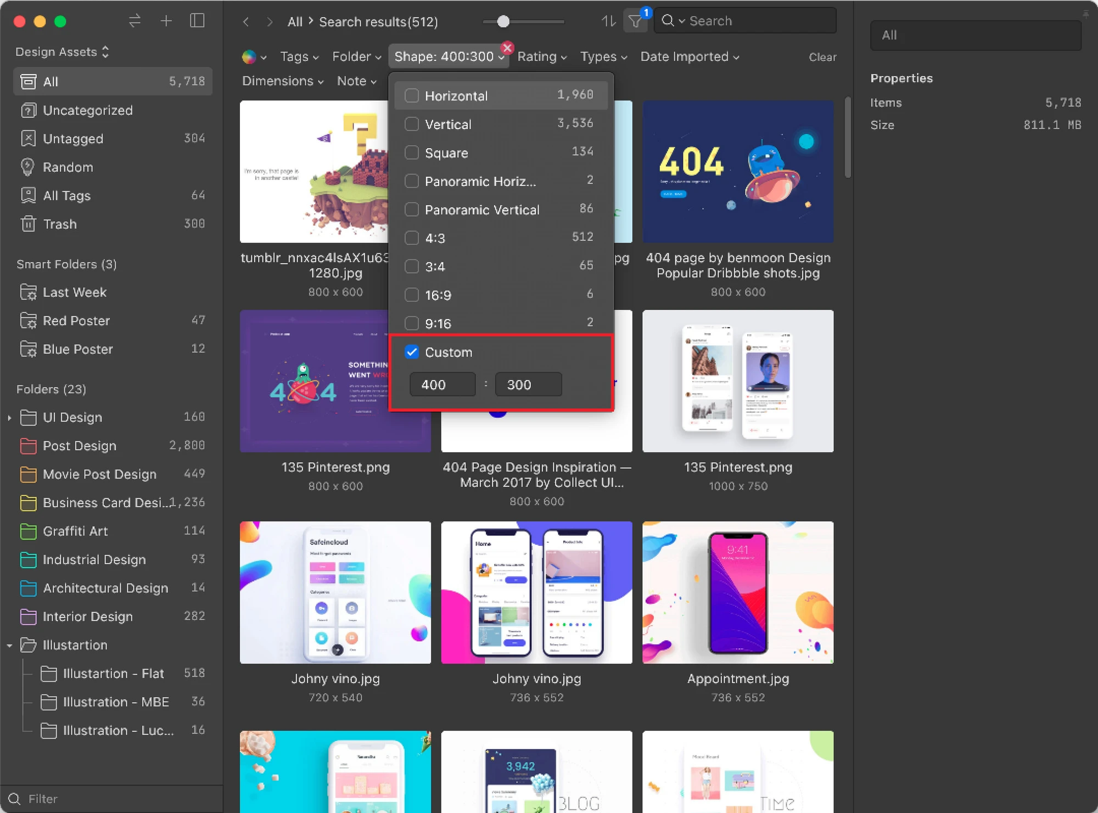This screenshot has width=1098, height=813.
Task: Open the Tags filter dropdown
Action: [x=299, y=57]
